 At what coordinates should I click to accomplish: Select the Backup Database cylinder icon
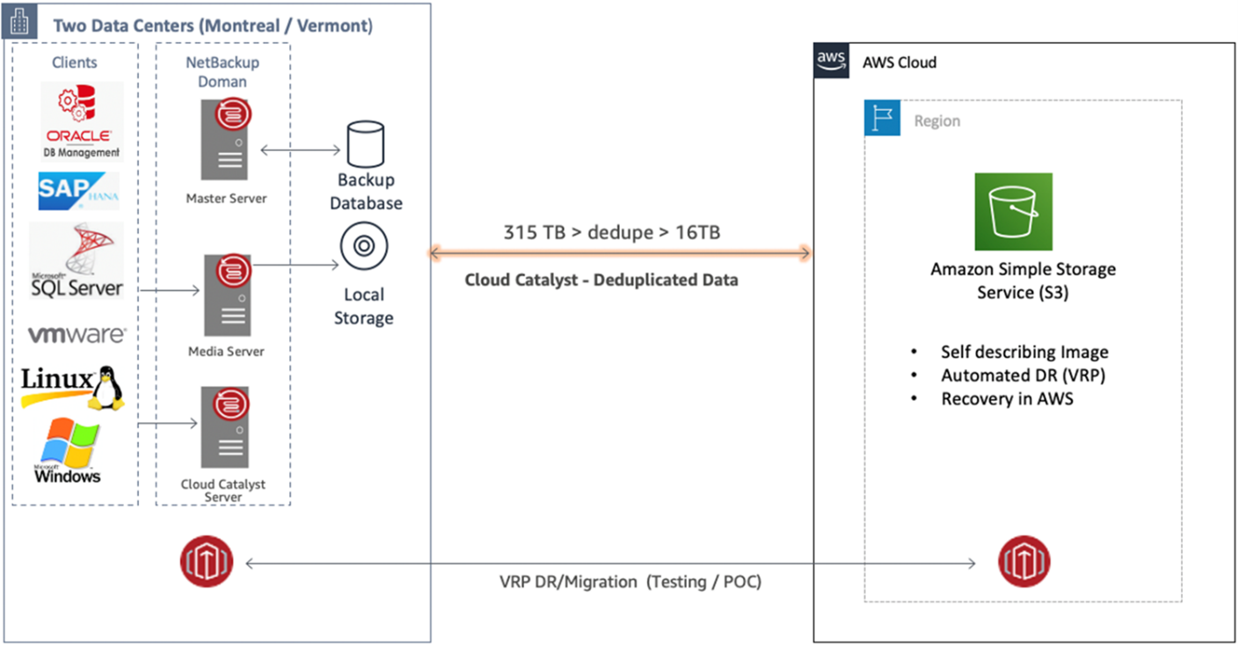click(364, 145)
